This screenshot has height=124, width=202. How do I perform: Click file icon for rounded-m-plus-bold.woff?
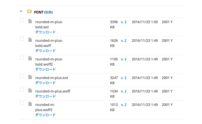click(30, 40)
